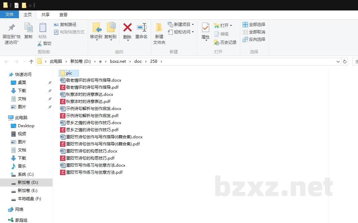Screen dimensions: 358x223
Task: Switch to the View ribbon tab
Action: pyautogui.click(x=63, y=15)
